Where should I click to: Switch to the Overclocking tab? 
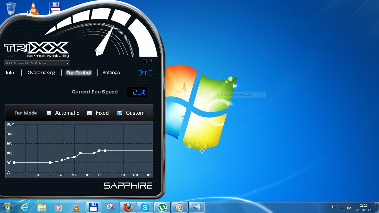coord(41,73)
